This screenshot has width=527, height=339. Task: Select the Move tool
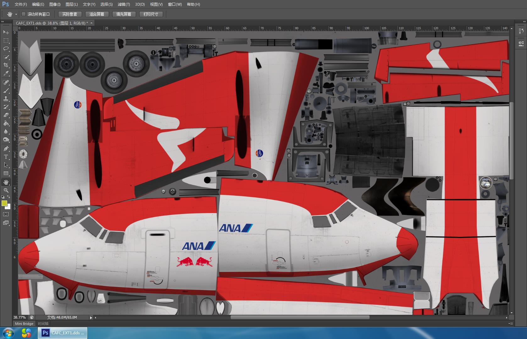tap(6, 32)
